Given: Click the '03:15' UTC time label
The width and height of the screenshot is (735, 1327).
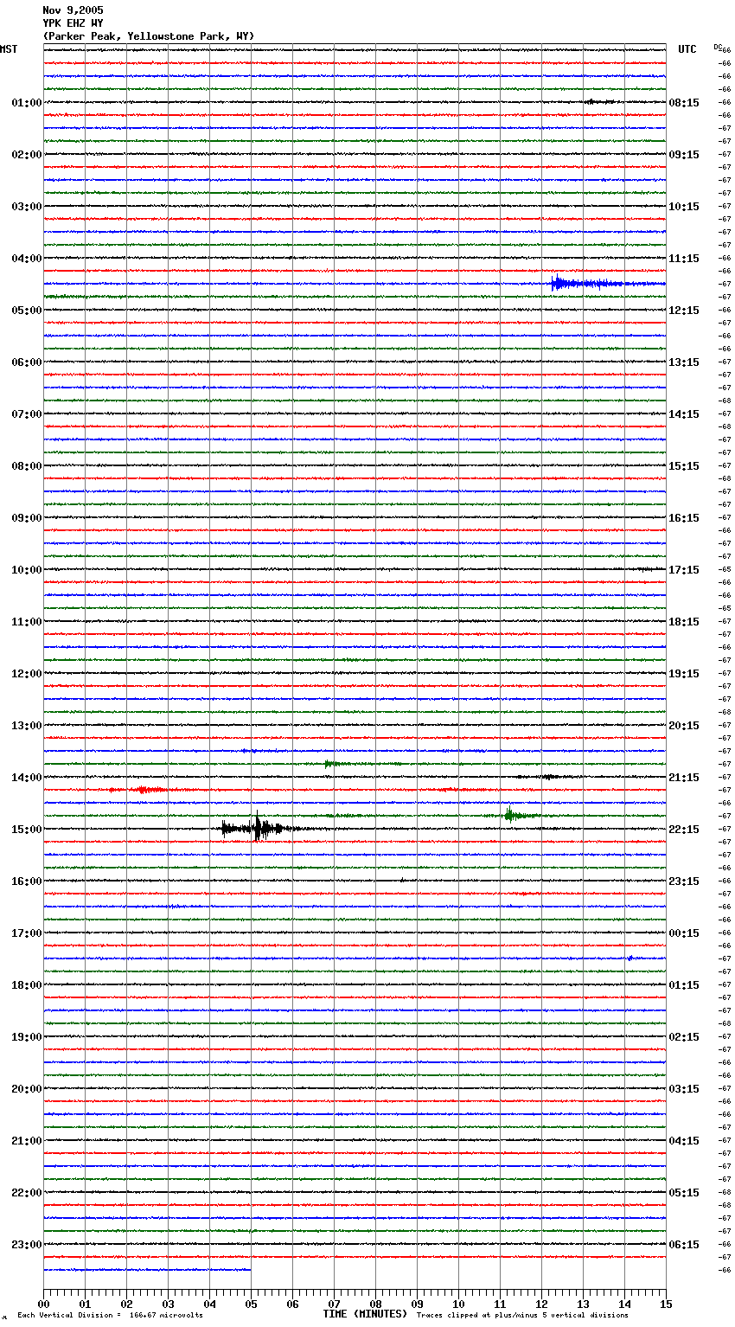Looking at the screenshot, I should coord(684,1089).
